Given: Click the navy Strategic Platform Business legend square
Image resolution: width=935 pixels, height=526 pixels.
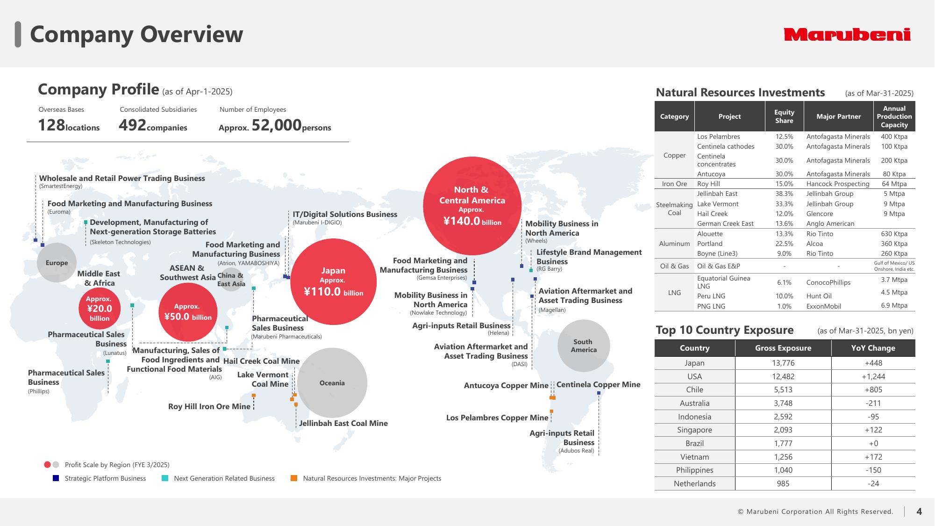Looking at the screenshot, I should coord(56,478).
